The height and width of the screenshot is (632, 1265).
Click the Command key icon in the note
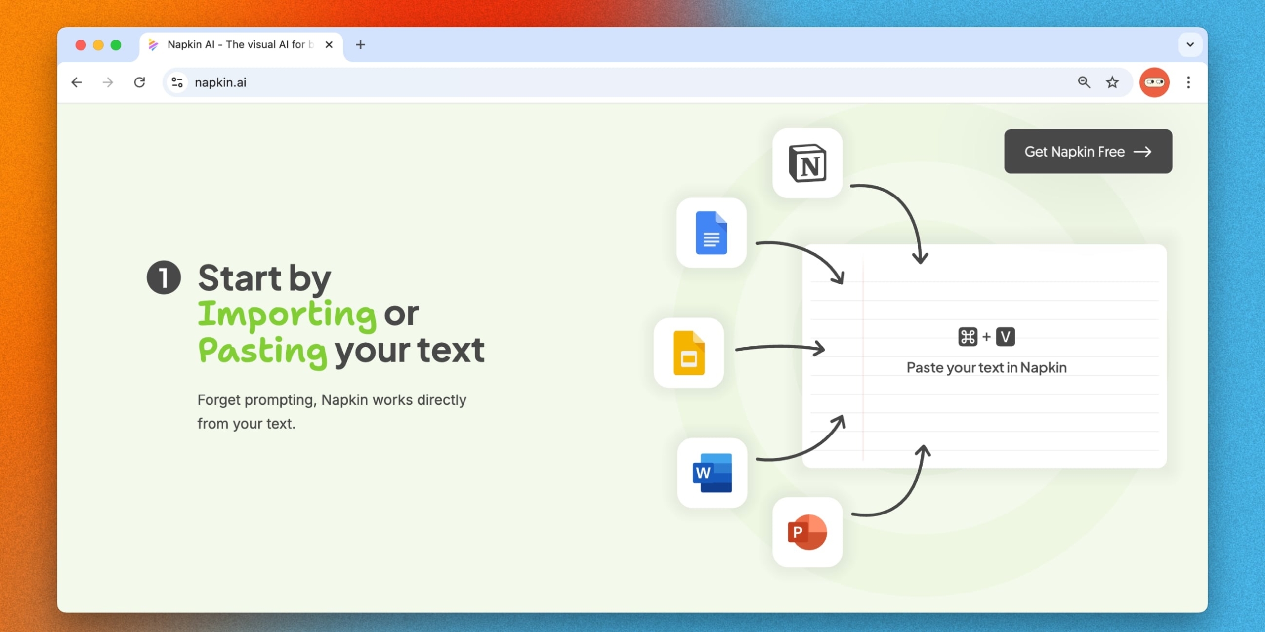(x=967, y=337)
